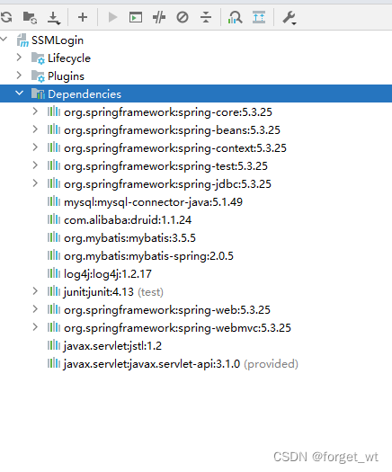
Task: Select junit:junit:4.13 (test) row
Action: [113, 292]
